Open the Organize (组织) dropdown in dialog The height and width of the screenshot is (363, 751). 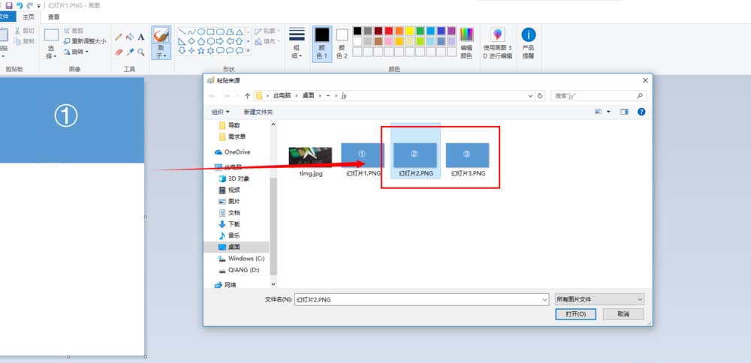220,112
